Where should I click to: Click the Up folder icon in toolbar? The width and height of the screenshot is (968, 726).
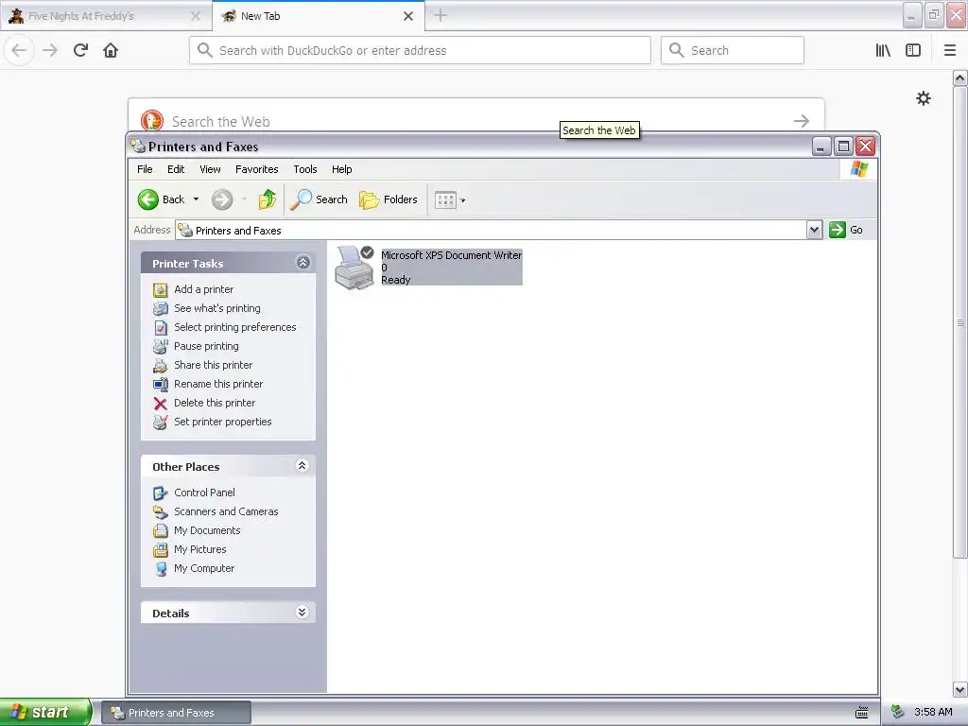(268, 199)
